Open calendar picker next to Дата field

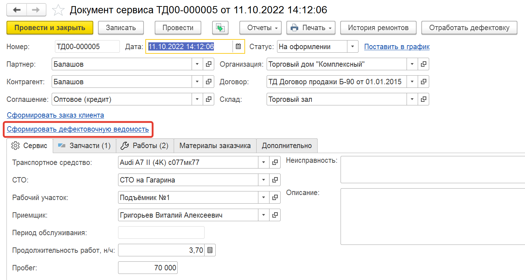(x=238, y=46)
